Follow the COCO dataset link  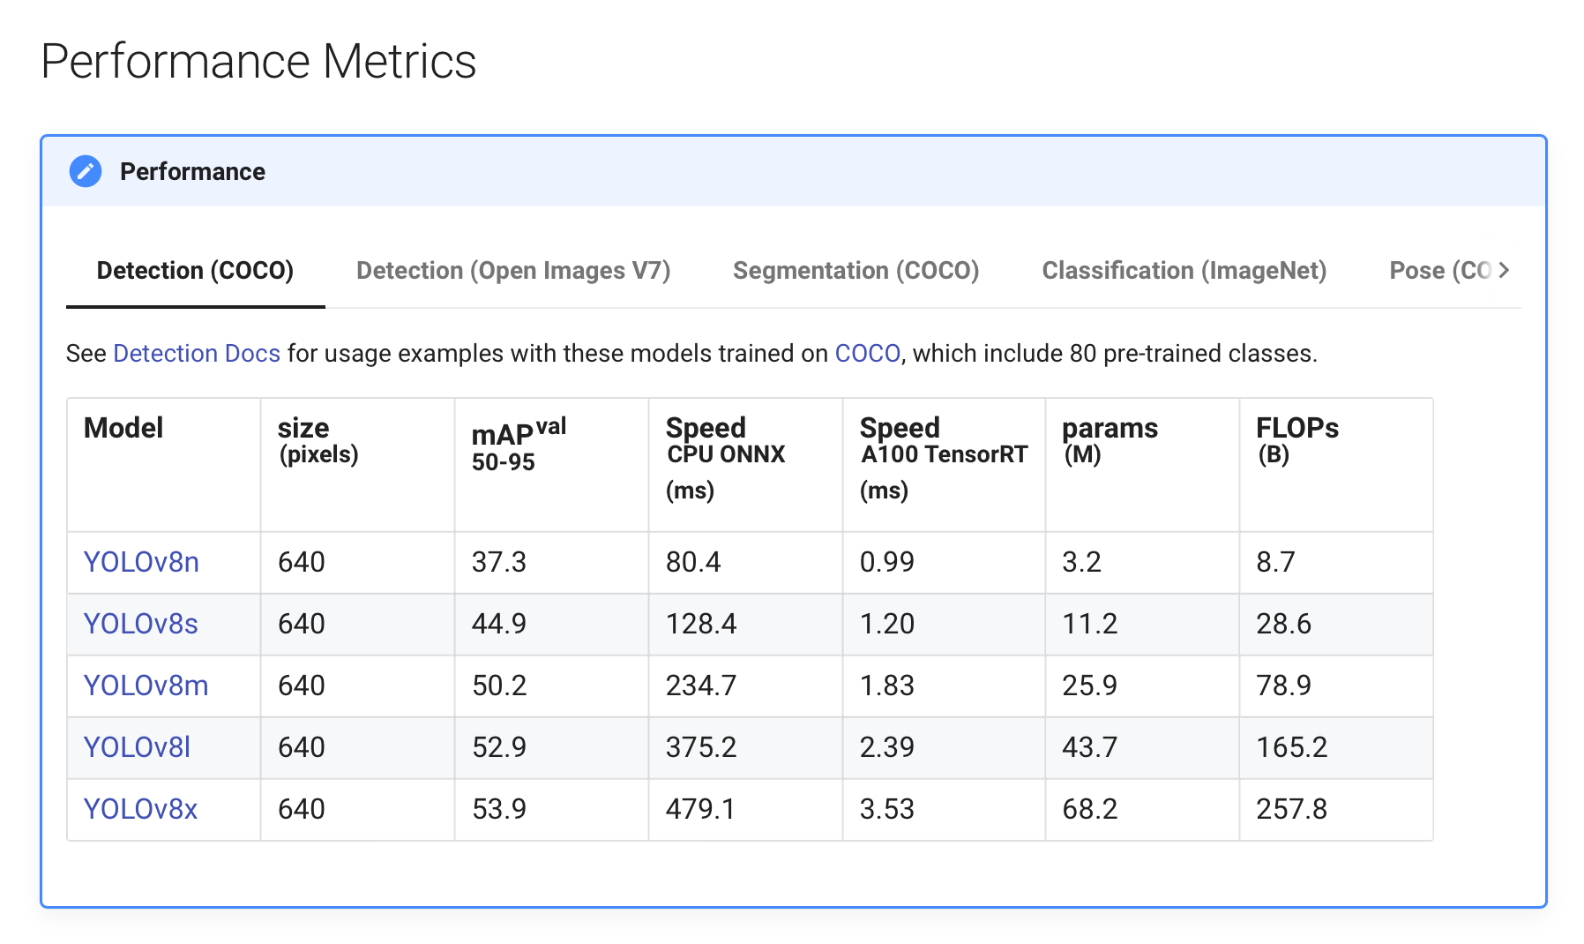(867, 354)
